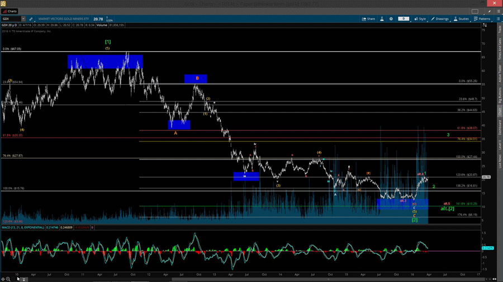Viewport: 503px width, 282px height.
Task: Open the Drawings tools menu
Action: (440, 19)
